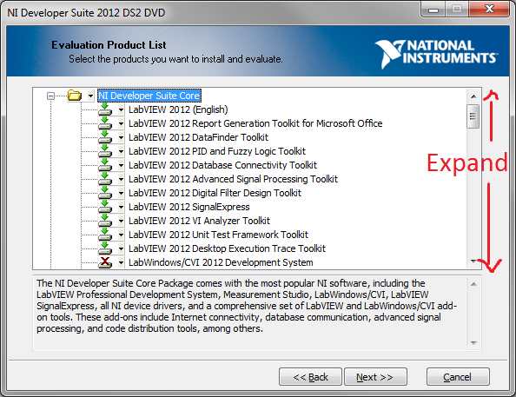Click install icon for PID and Fuzzy Logic Toolkit

[x=105, y=151]
